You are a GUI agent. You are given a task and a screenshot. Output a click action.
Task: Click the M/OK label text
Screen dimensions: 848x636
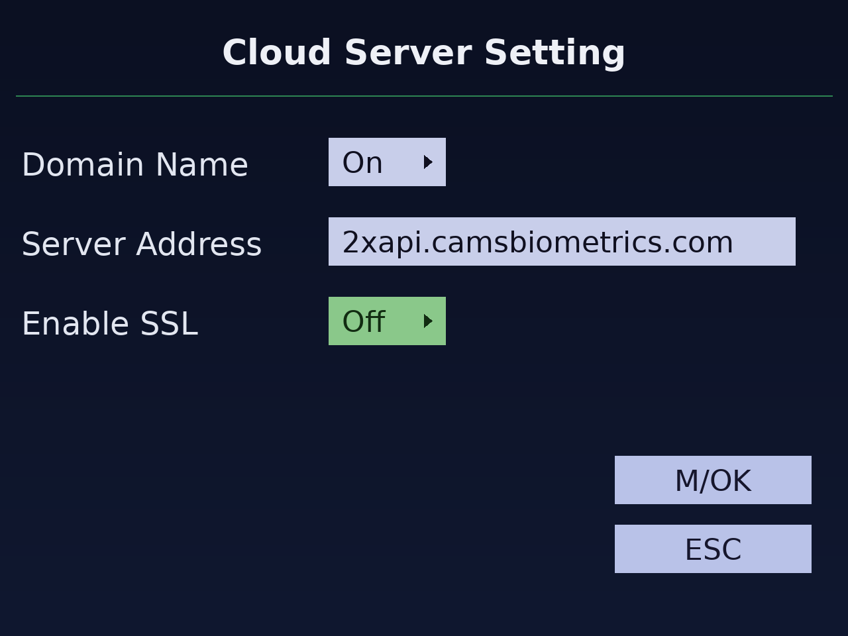(713, 481)
